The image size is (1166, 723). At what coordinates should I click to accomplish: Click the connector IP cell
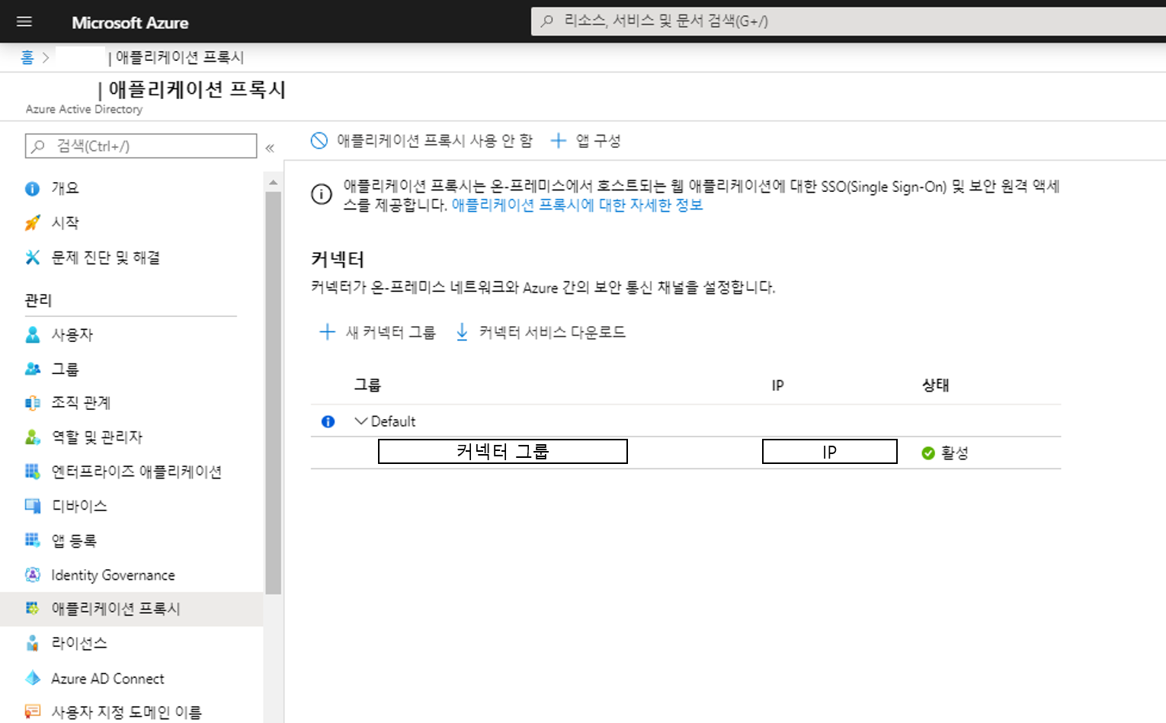click(830, 451)
